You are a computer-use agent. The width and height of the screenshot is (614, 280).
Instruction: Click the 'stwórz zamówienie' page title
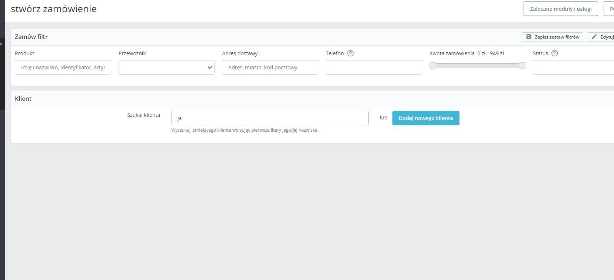tap(54, 9)
